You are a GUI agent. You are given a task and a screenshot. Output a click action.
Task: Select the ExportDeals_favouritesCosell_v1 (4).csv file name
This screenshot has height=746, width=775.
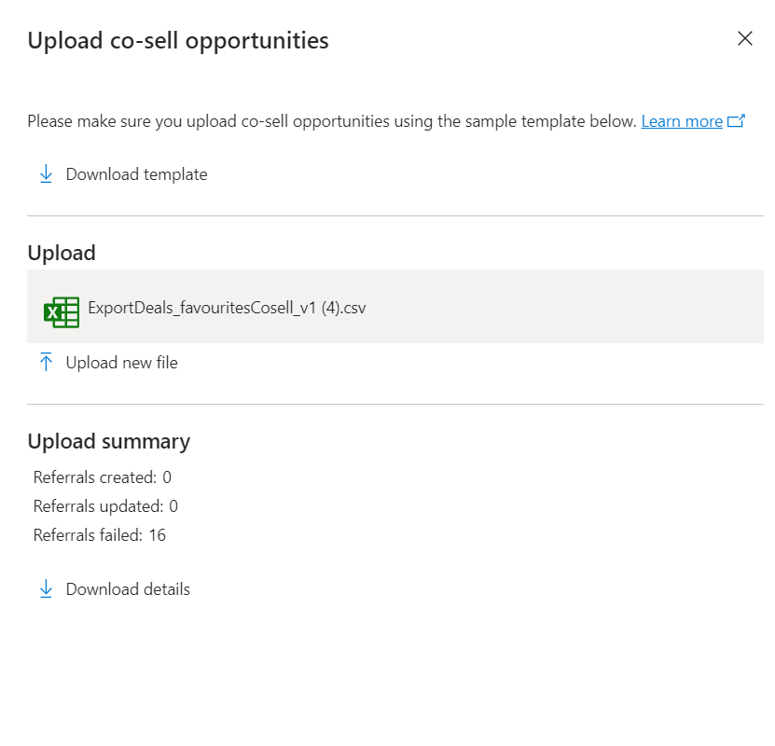pos(227,308)
